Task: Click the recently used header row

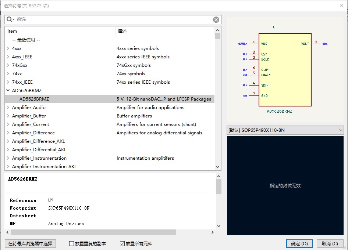Action: [110, 40]
